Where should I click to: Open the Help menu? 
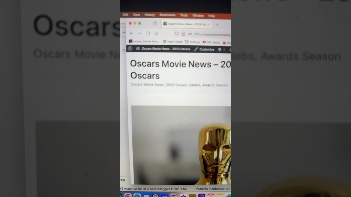[x=212, y=16]
